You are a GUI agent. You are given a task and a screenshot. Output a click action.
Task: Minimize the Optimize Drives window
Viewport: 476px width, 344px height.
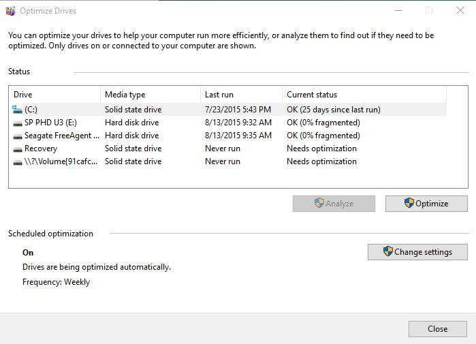(x=398, y=11)
